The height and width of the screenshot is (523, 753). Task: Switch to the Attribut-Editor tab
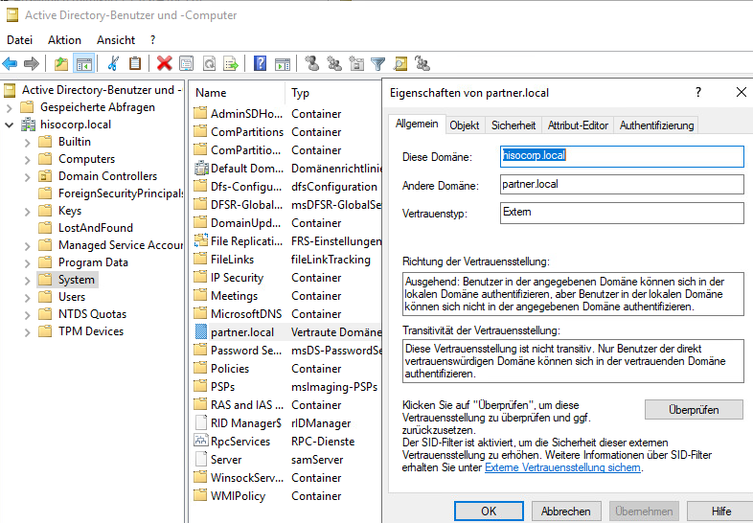pos(578,125)
